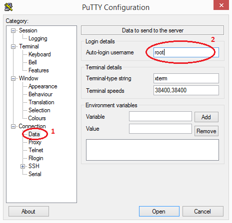Focus the Auto-login username field
232x223 pixels.
[186, 52]
